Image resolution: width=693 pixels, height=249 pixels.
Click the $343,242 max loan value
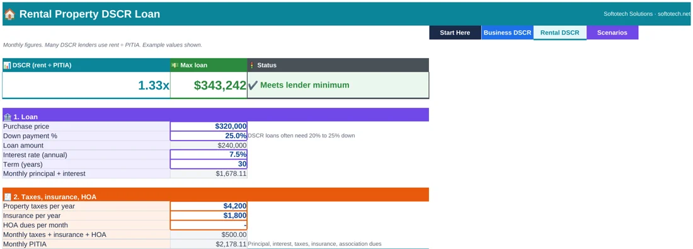click(x=220, y=85)
